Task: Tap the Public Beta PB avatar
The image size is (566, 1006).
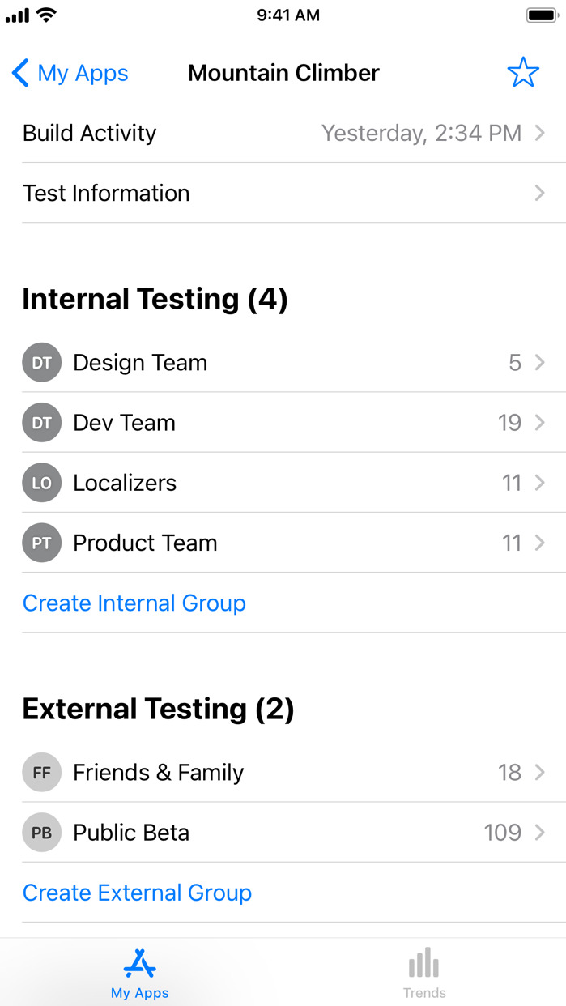Action: tap(41, 833)
